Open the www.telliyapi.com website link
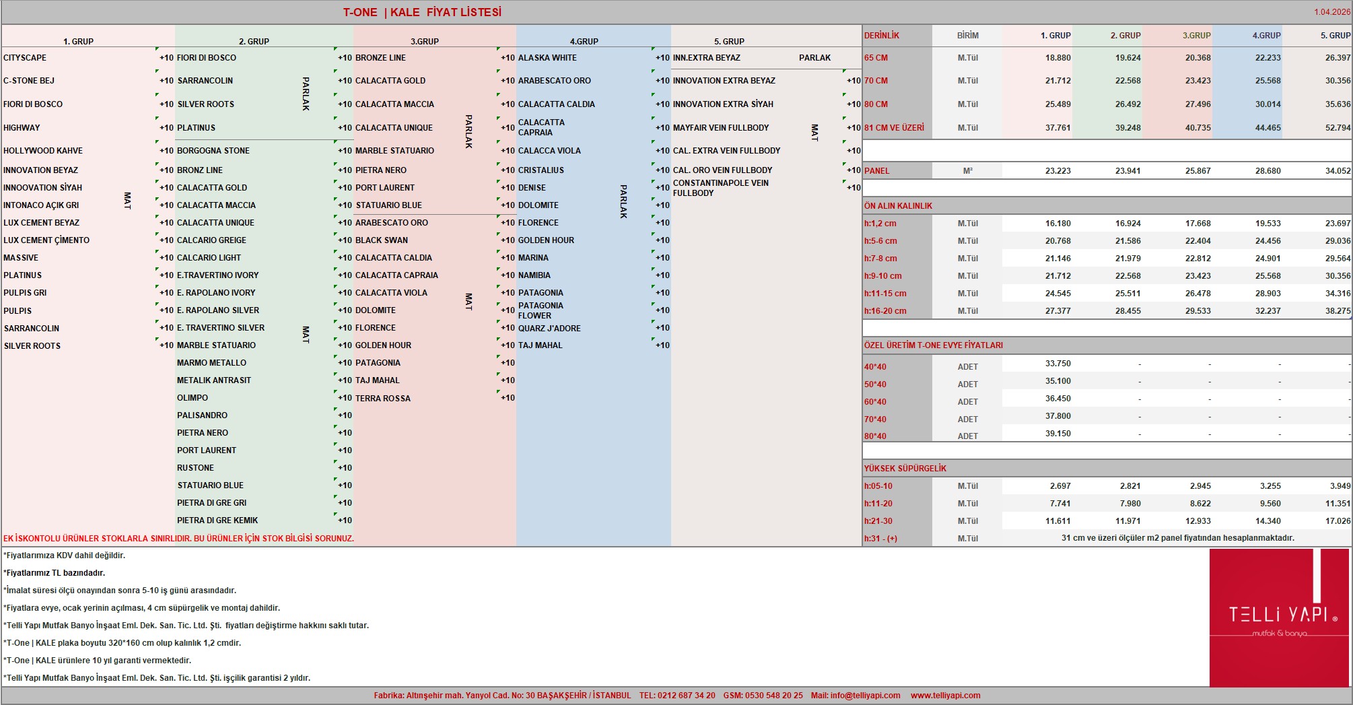Viewport: 1353px width, 705px height. pos(945,696)
